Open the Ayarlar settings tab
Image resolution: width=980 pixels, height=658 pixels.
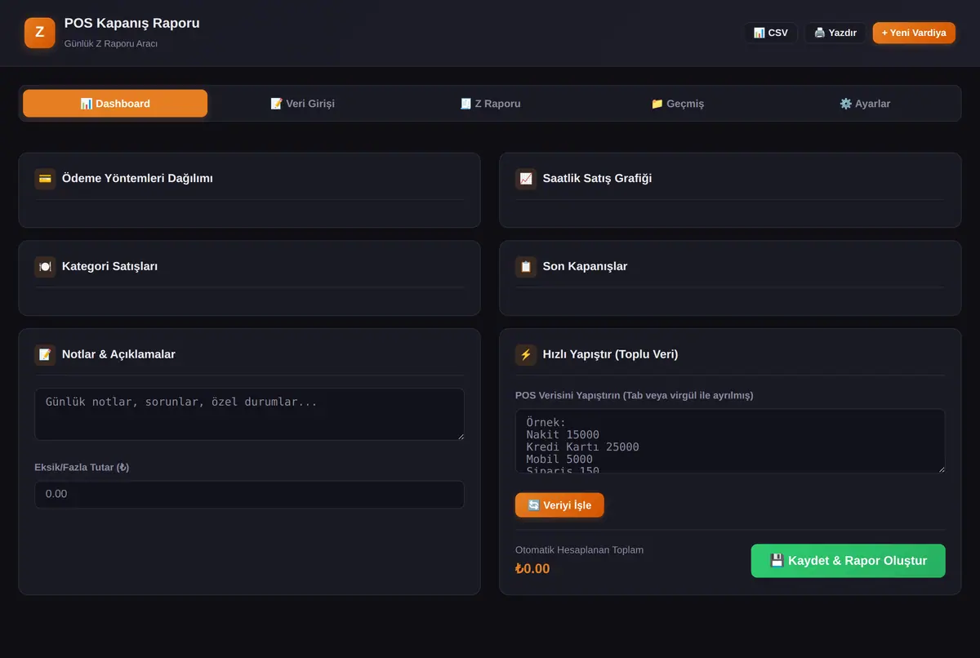coord(865,104)
